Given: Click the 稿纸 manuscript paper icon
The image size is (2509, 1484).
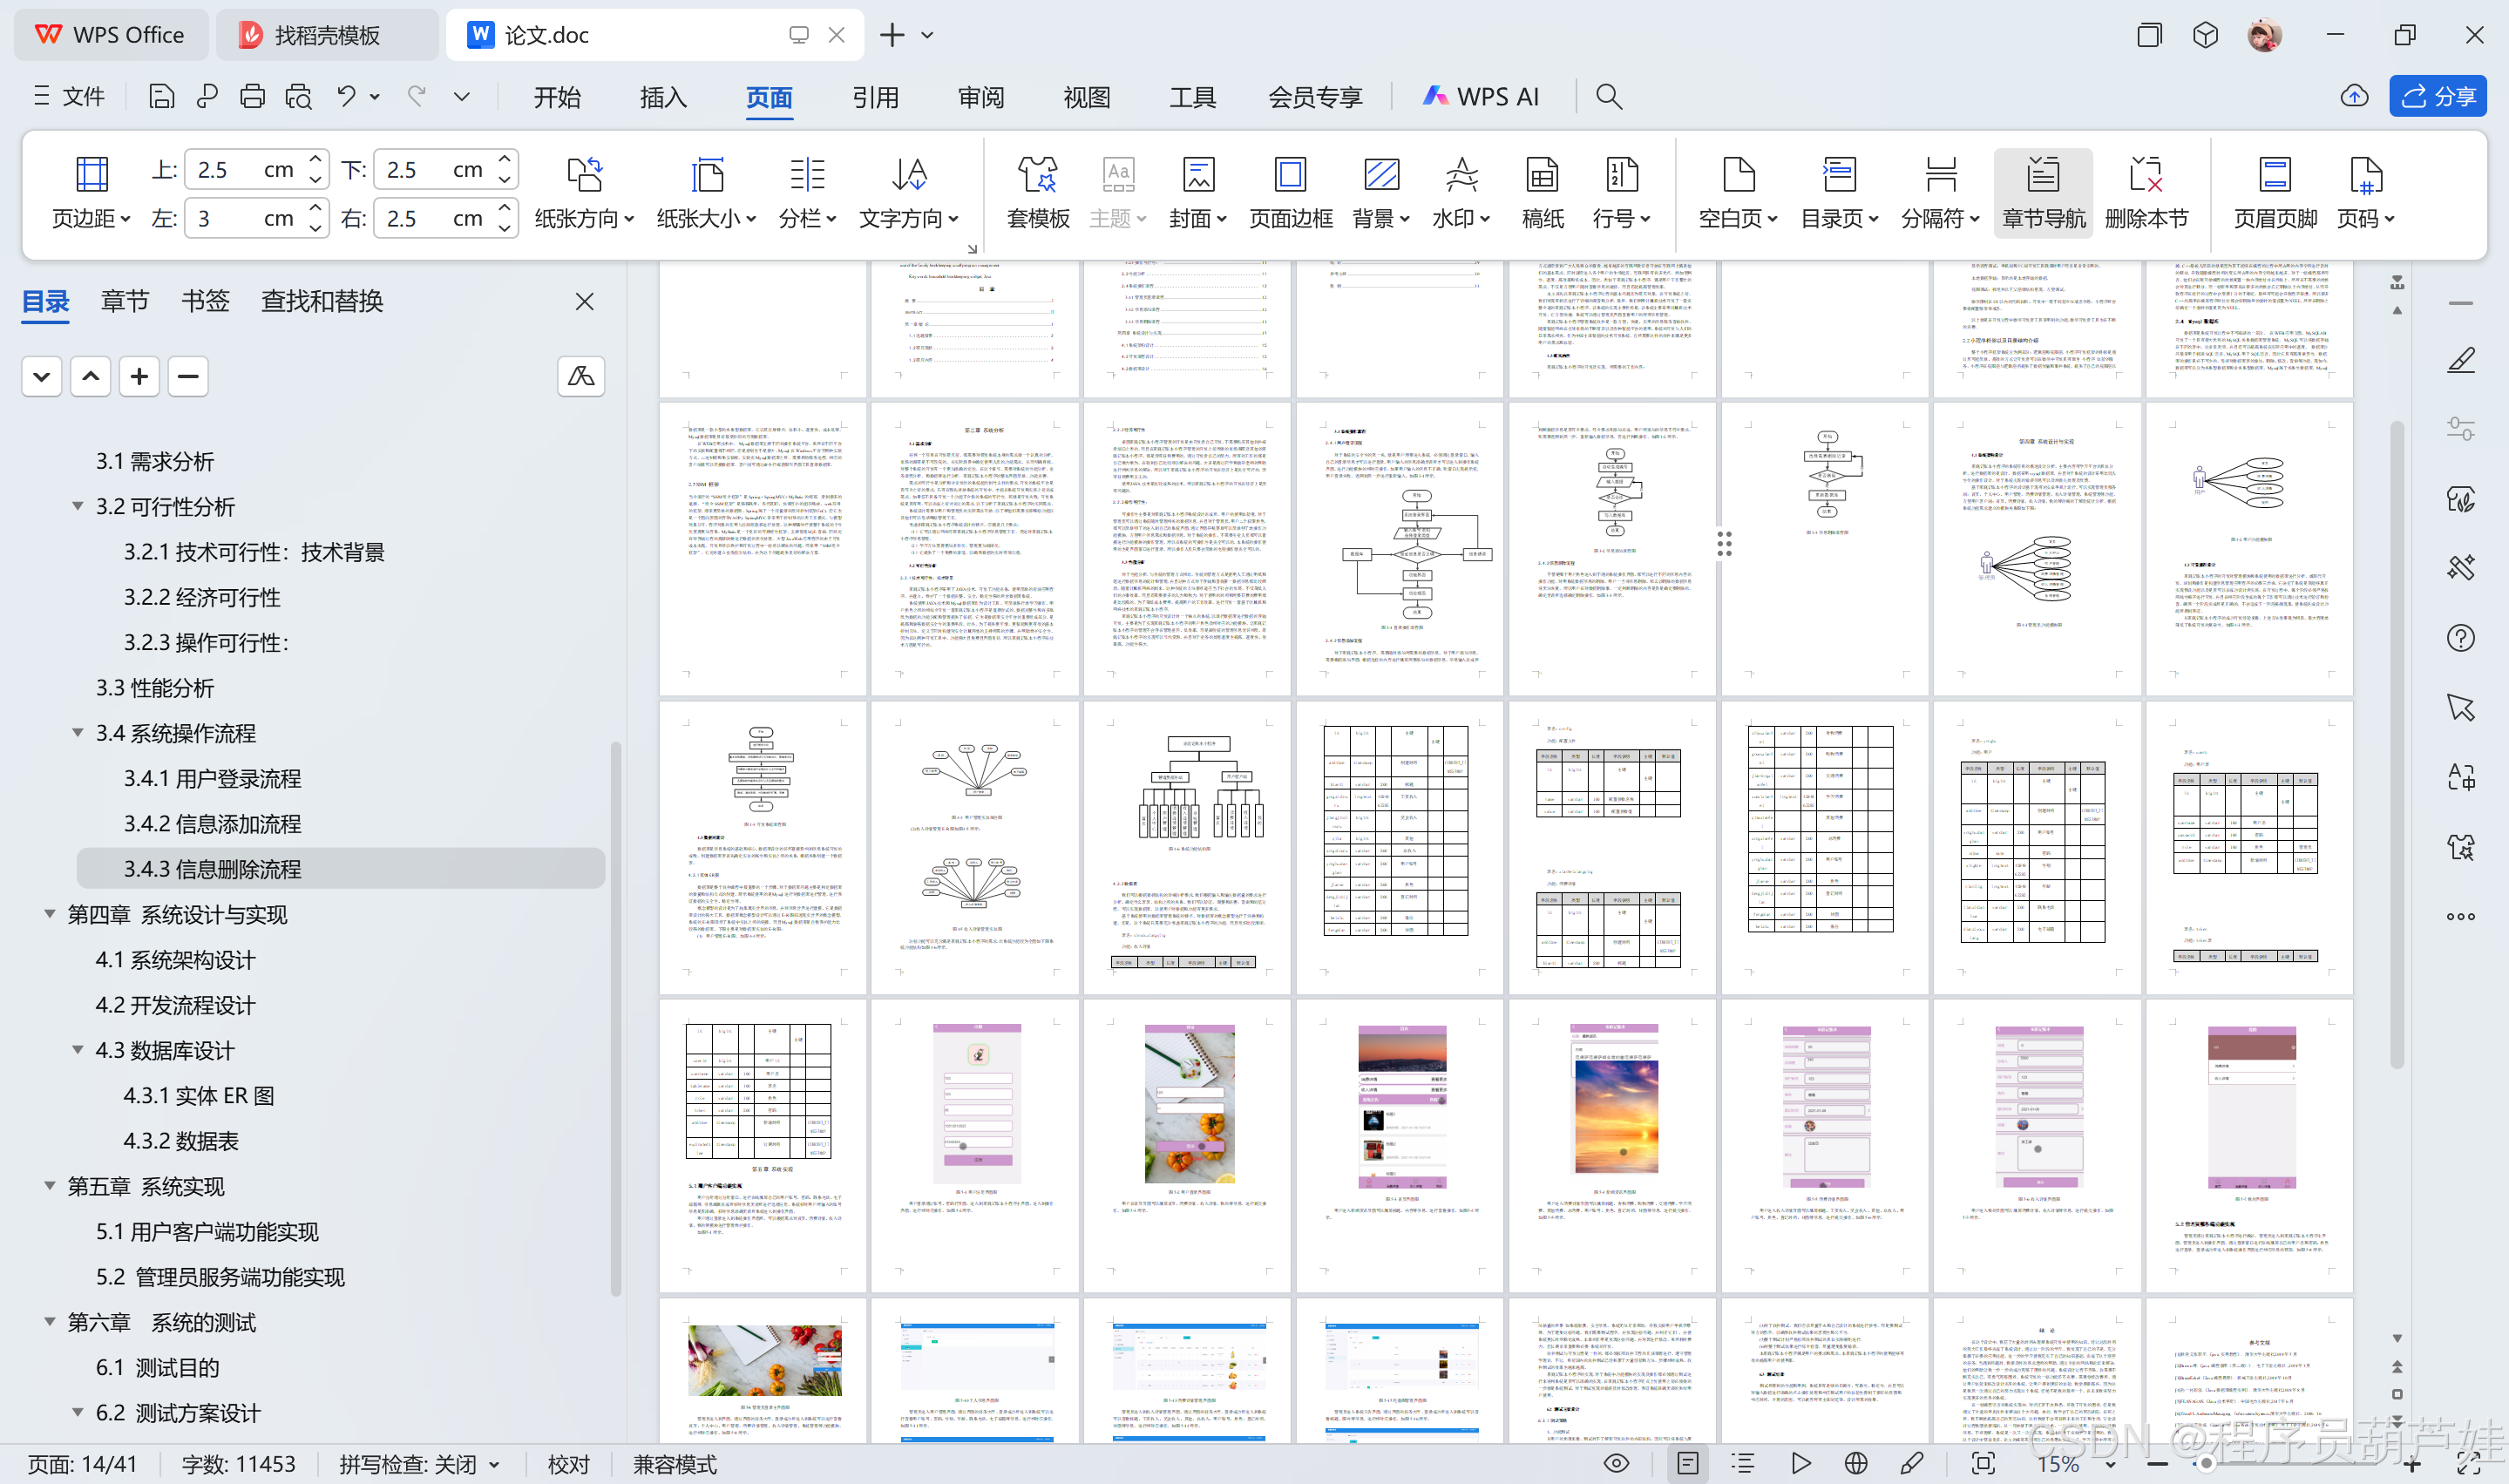Looking at the screenshot, I should [x=1542, y=193].
